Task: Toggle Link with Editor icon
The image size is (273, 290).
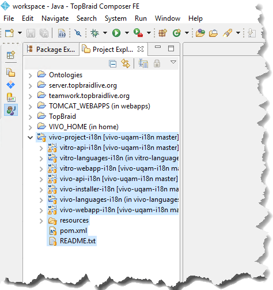Action: pyautogui.click(x=126, y=63)
